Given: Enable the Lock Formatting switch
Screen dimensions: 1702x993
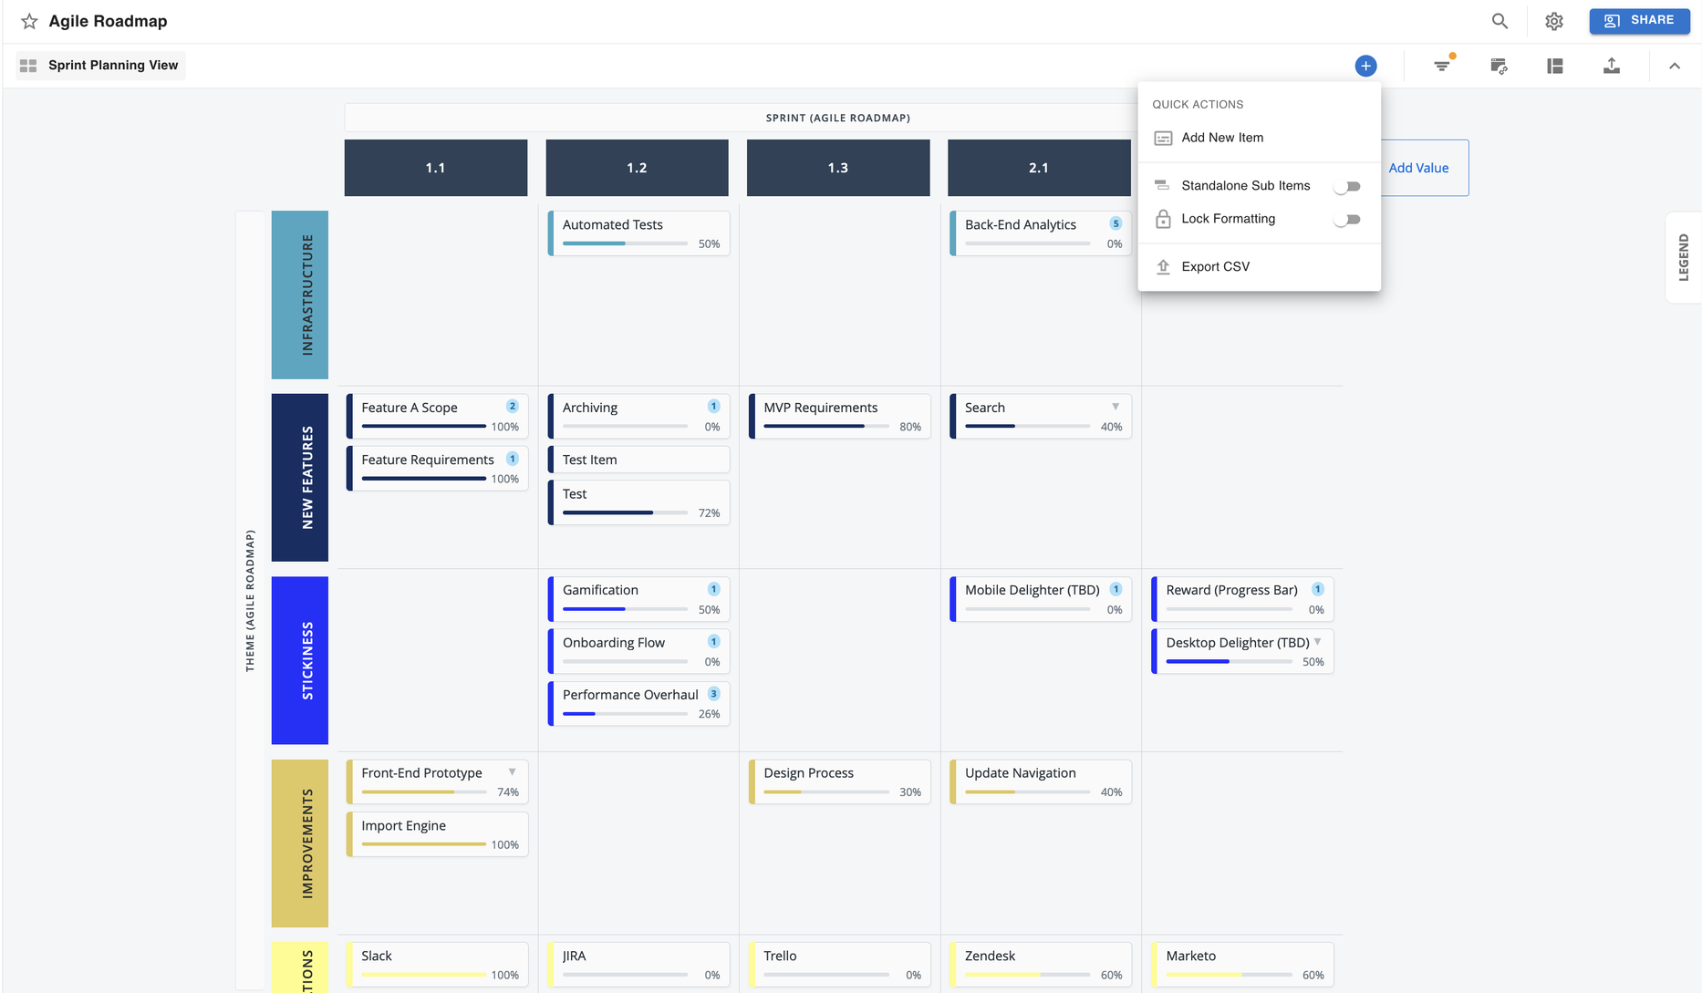Looking at the screenshot, I should (1347, 220).
